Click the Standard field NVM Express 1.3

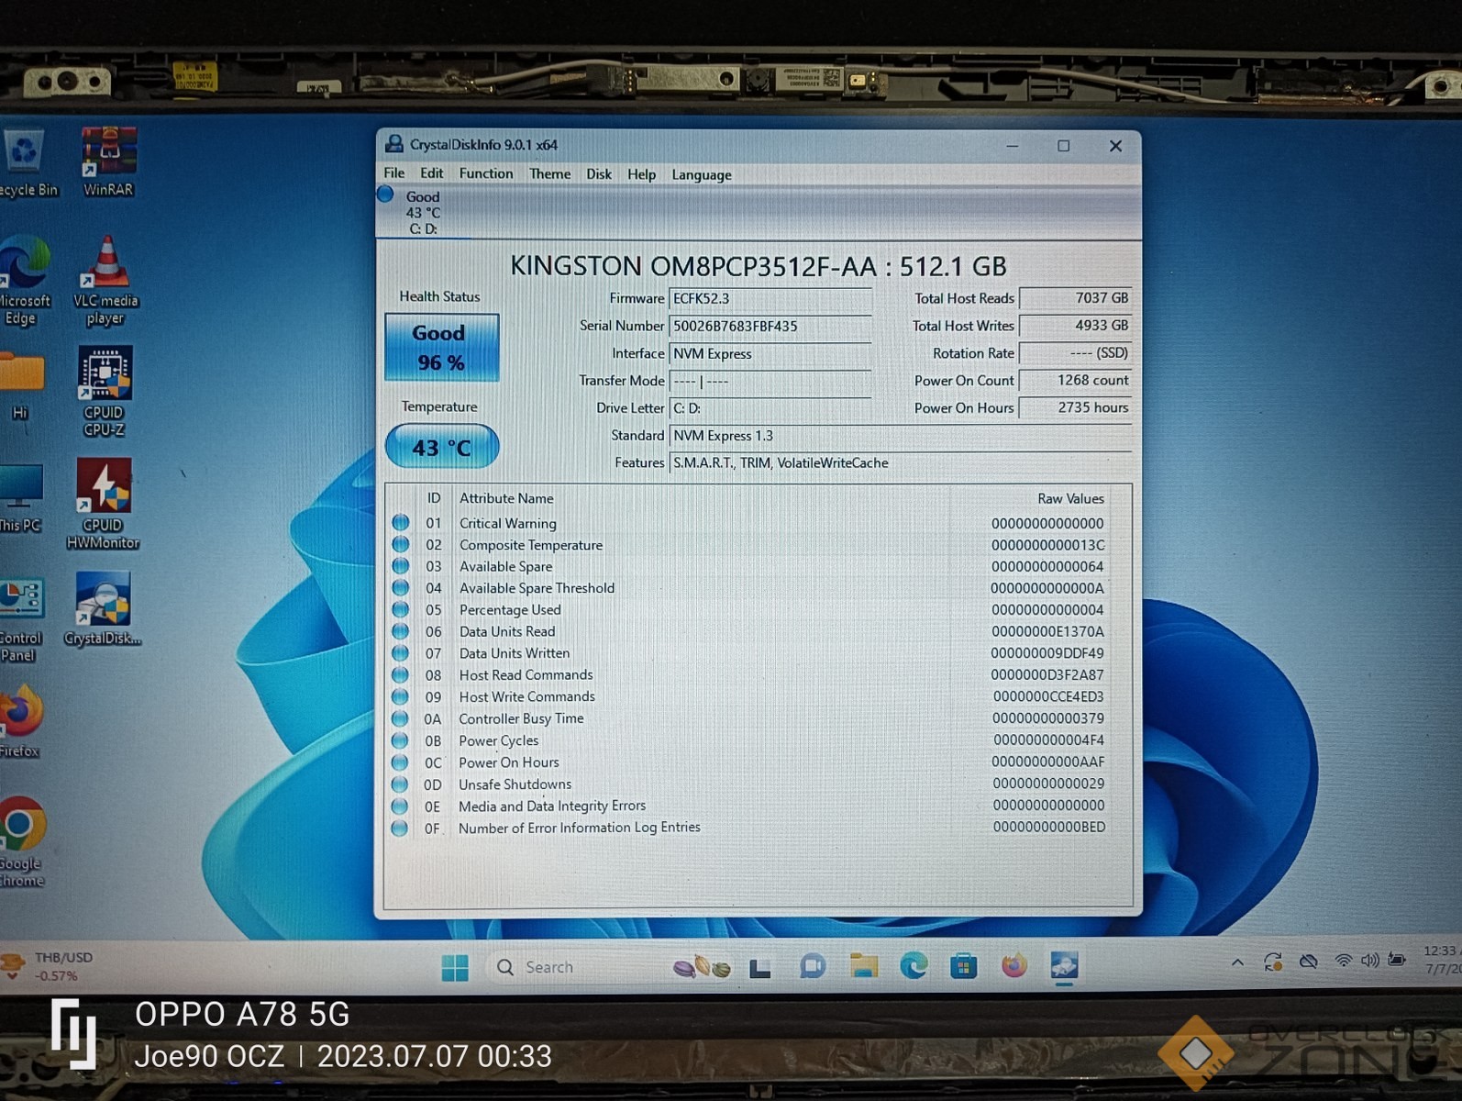coord(900,436)
